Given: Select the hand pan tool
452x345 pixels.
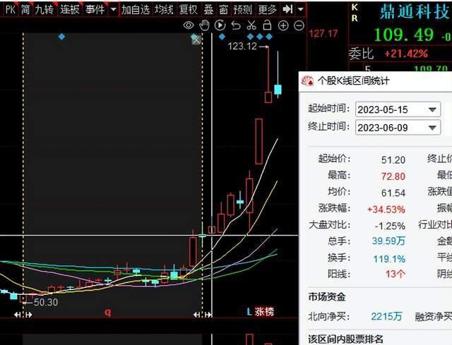Looking at the screenshot, I should [x=204, y=25].
